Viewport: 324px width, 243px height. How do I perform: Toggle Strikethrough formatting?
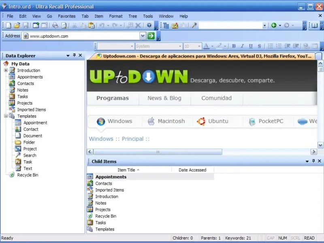pyautogui.click(x=259, y=46)
